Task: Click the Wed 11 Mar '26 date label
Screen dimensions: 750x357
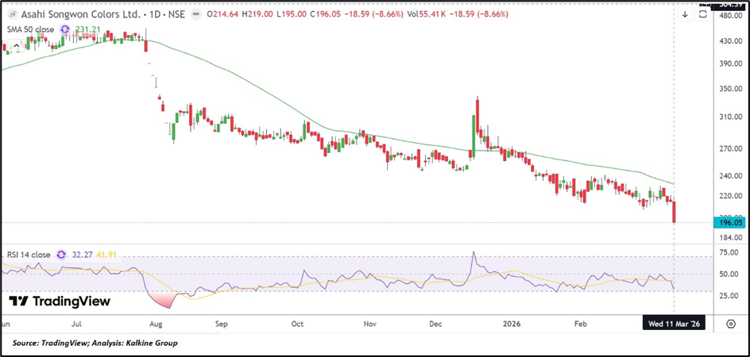Action: [674, 324]
